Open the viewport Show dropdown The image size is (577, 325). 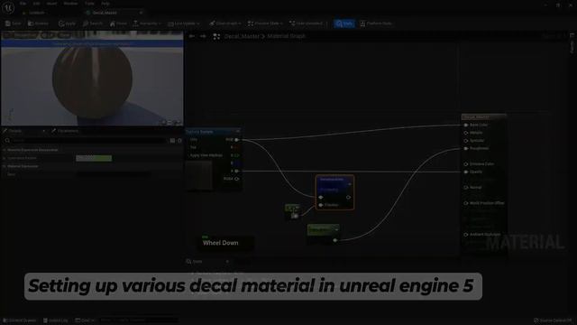[64, 35]
